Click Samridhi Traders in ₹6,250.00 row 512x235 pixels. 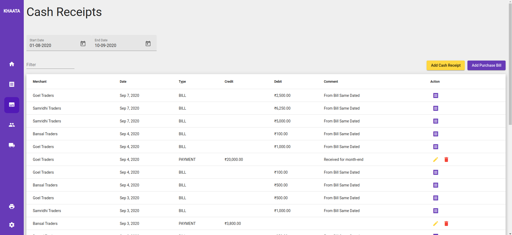pos(47,108)
